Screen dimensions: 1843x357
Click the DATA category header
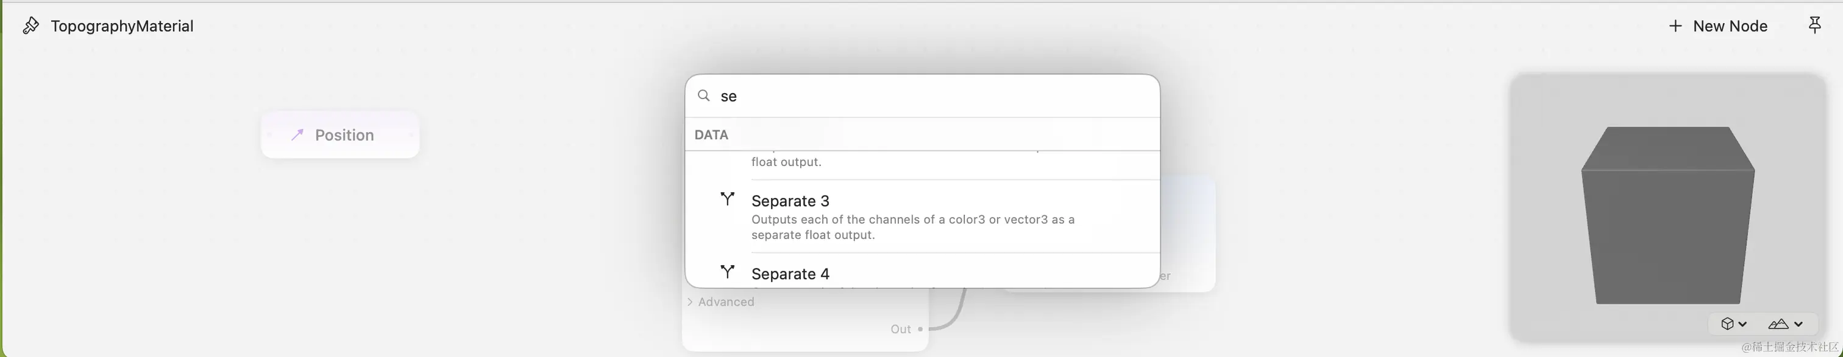click(x=711, y=135)
